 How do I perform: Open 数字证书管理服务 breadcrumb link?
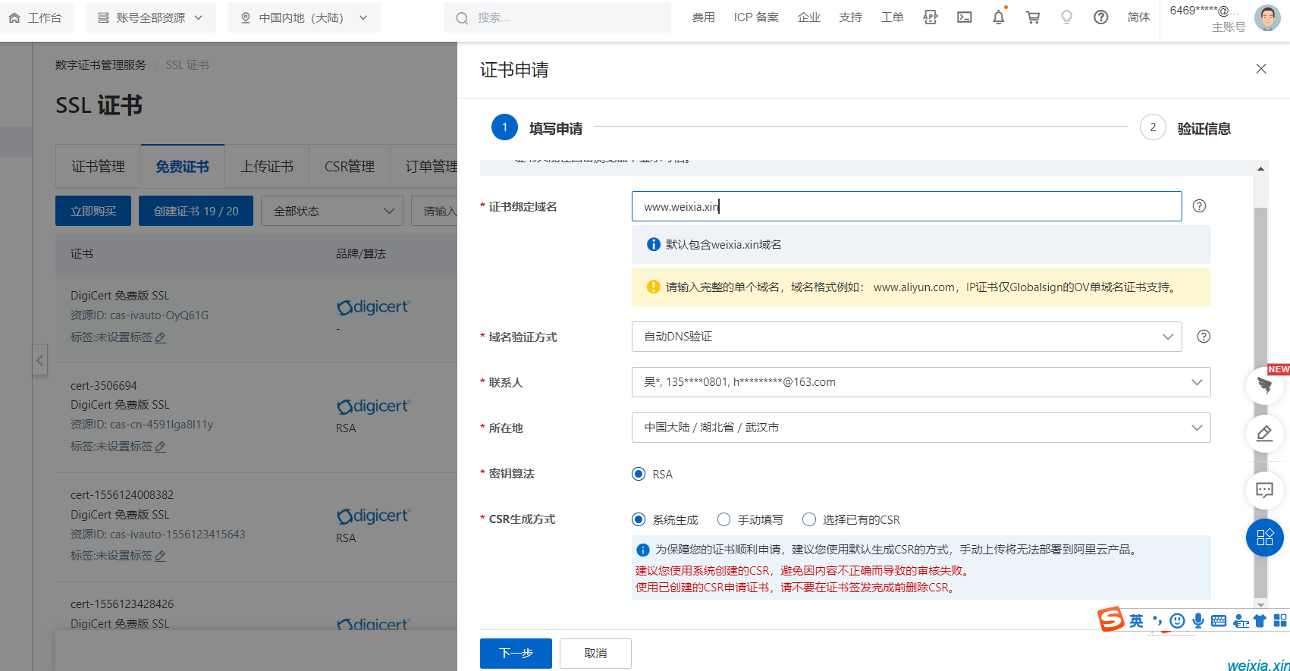100,65
